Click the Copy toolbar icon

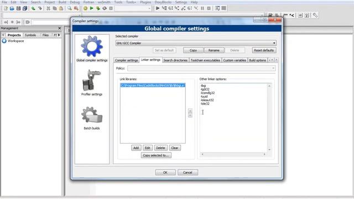click(x=55, y=8)
